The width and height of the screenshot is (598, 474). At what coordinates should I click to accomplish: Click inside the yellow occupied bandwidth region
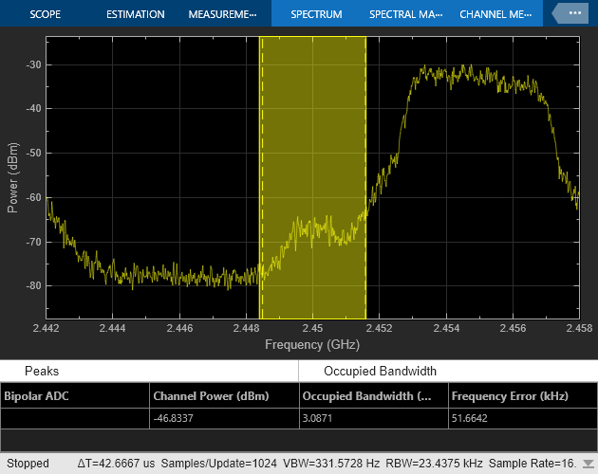tap(313, 142)
